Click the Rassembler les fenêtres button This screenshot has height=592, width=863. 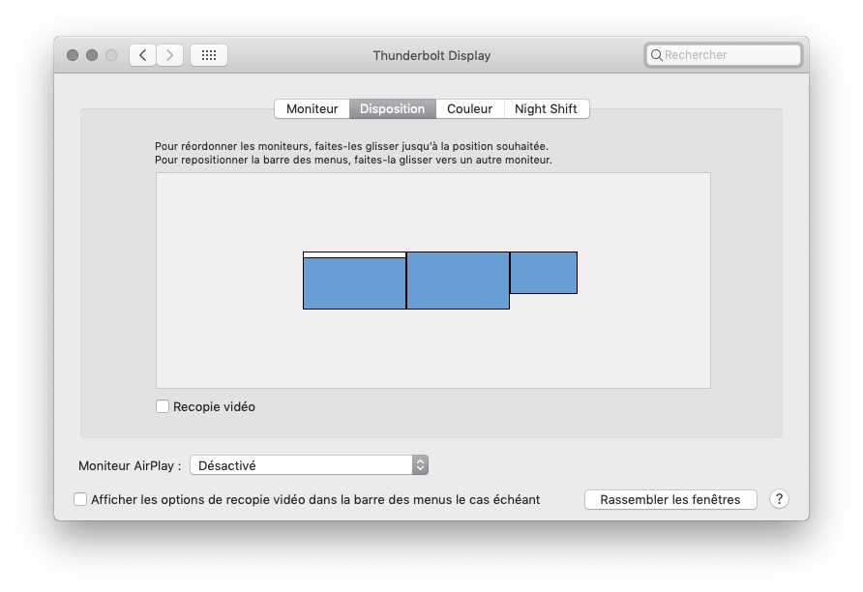click(x=670, y=499)
